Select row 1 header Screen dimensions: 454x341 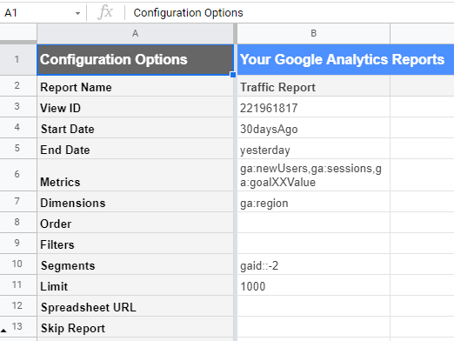(18, 60)
